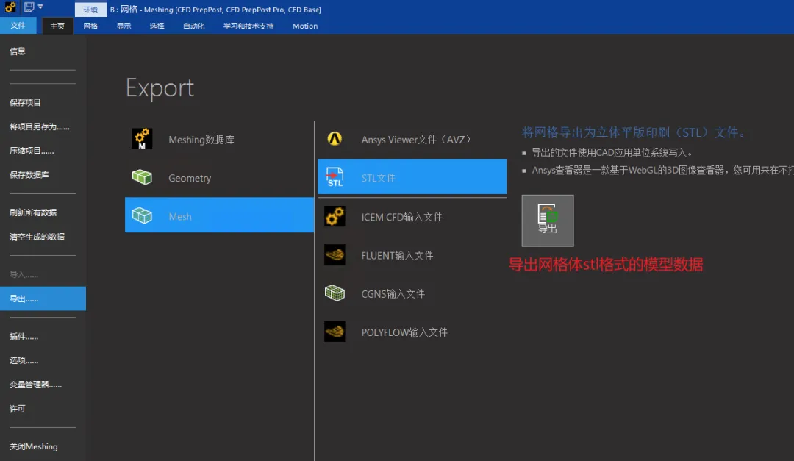Click 关闭Meshing in the sidebar
The height and width of the screenshot is (461, 794).
(33, 446)
